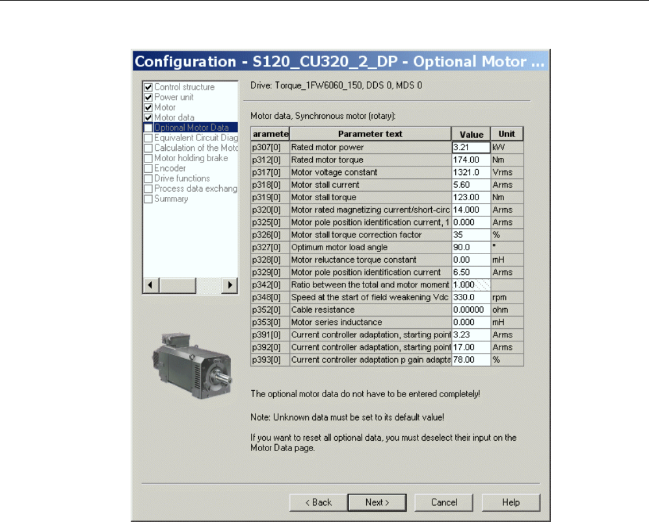Open Help for this dialog

coord(510,502)
